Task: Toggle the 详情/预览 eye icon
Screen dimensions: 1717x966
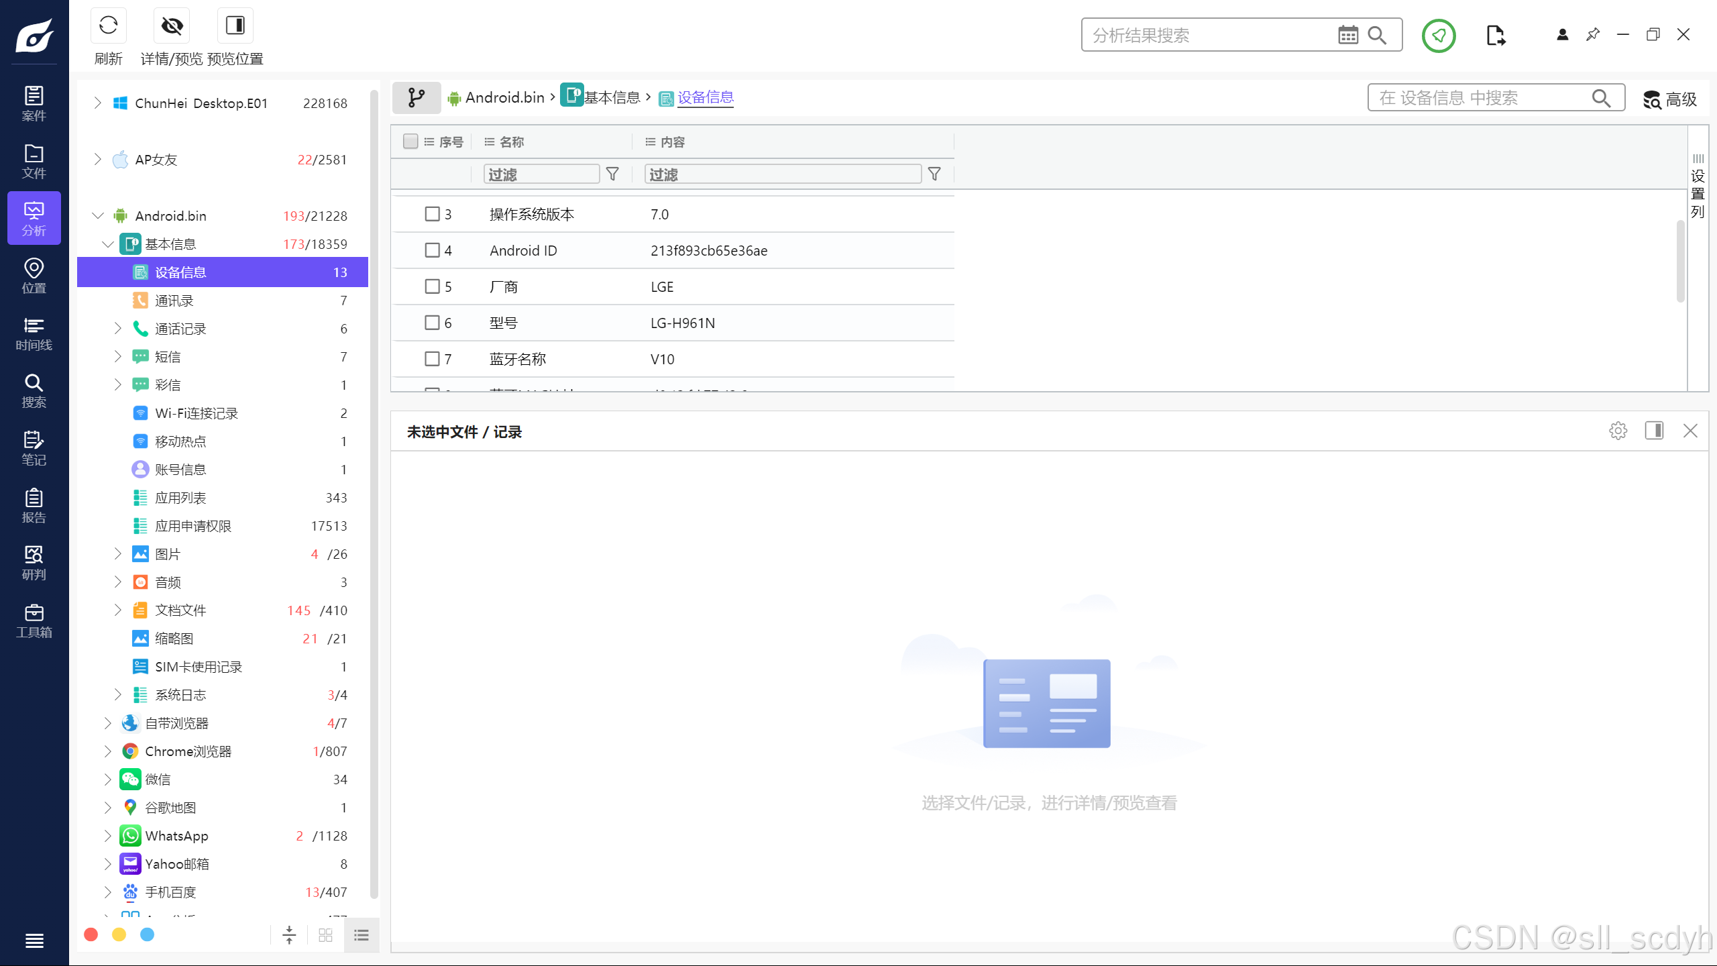Action: tap(172, 26)
